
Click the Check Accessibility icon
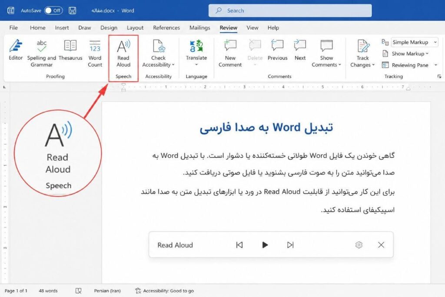point(158,46)
